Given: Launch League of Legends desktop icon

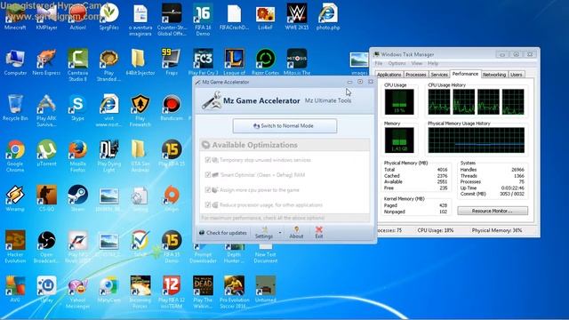Looking at the screenshot, I should (x=235, y=62).
